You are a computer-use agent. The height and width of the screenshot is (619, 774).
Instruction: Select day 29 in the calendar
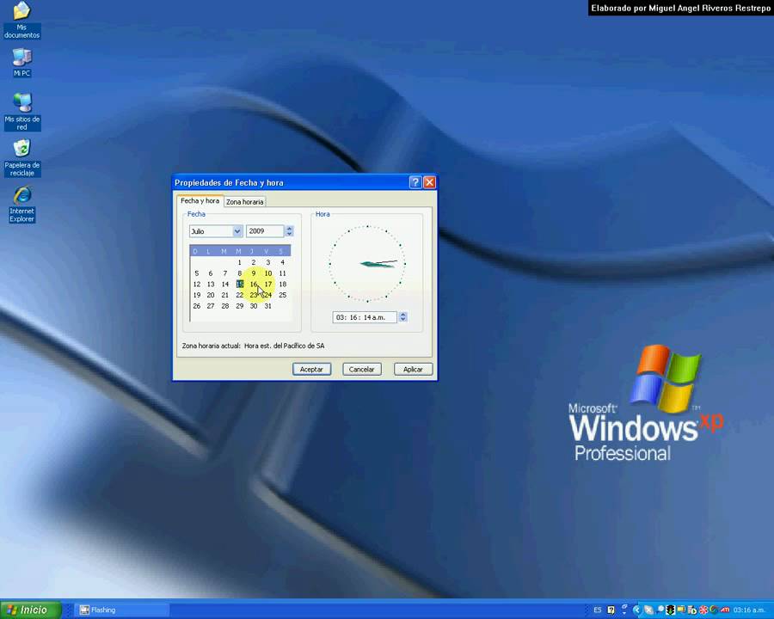click(x=239, y=306)
